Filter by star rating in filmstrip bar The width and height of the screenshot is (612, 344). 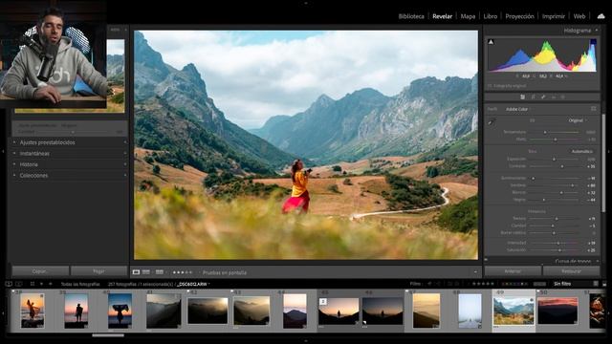[x=483, y=284]
